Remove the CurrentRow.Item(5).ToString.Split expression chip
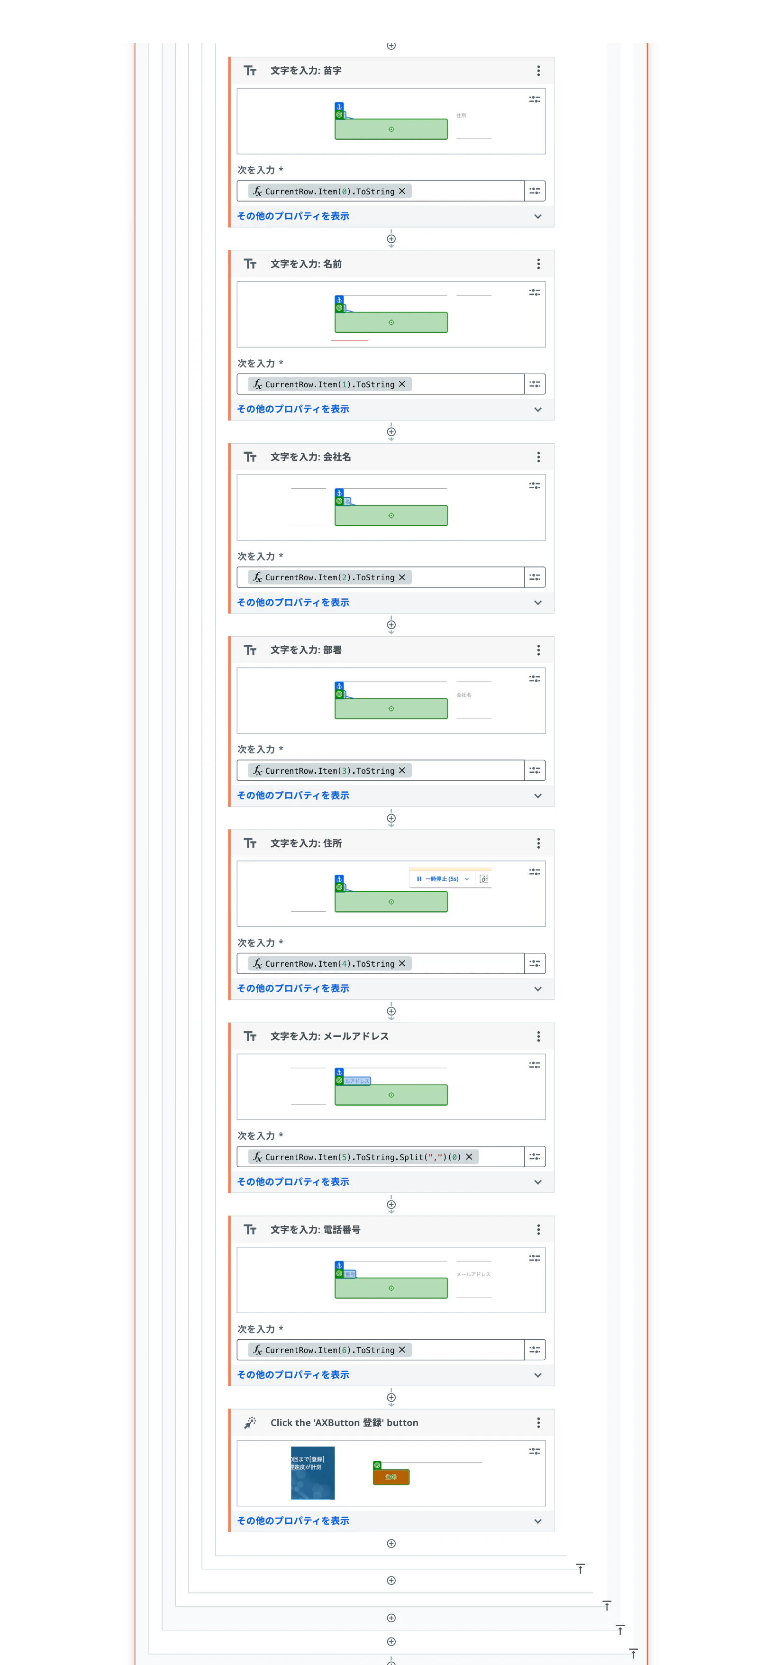The height and width of the screenshot is (1665, 782). point(469,1156)
